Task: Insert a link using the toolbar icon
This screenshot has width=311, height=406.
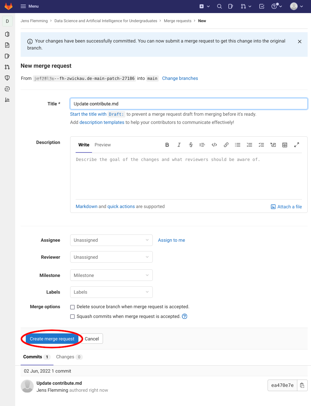Action: click(226, 145)
